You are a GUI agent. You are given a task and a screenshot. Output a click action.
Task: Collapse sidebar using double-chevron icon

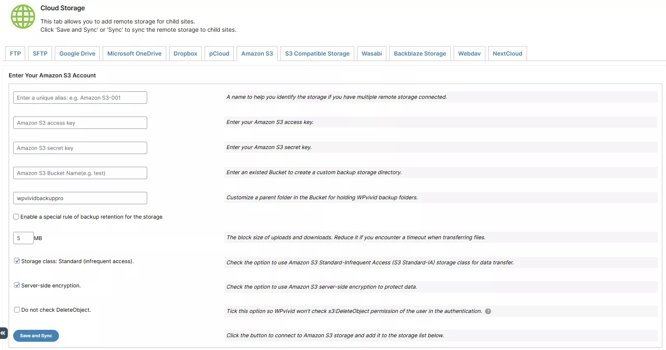(3, 333)
